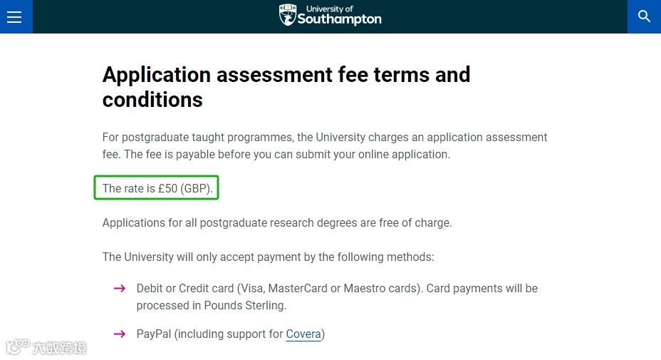
Task: Click the PayPal list item text
Action: tap(209, 334)
